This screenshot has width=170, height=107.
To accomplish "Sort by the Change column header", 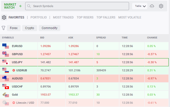I will coord(152,38).
